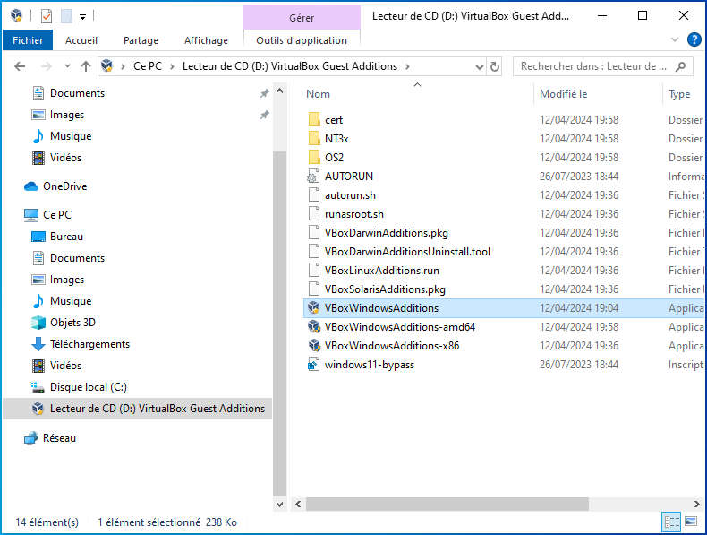
Task: Click the search box for the CD drive
Action: 594,66
